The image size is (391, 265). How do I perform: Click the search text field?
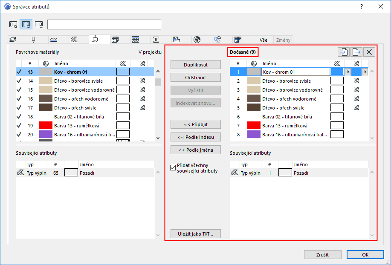click(104, 24)
